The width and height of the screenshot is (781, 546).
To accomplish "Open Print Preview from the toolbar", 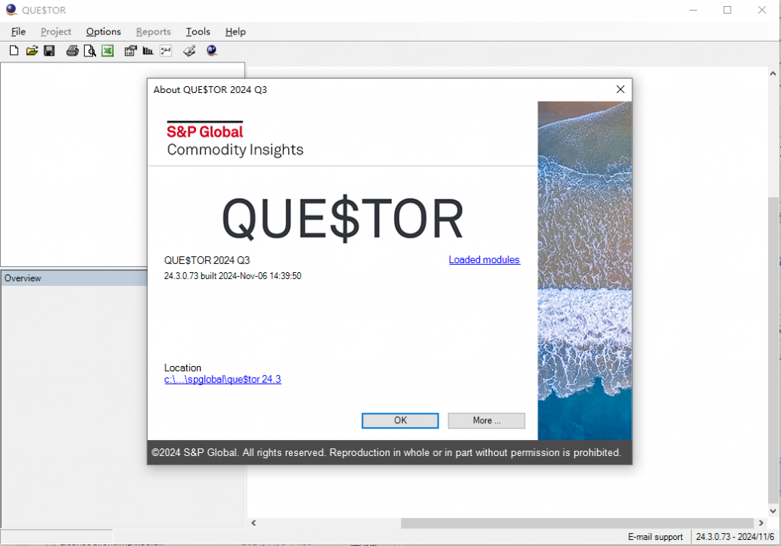I will (90, 51).
